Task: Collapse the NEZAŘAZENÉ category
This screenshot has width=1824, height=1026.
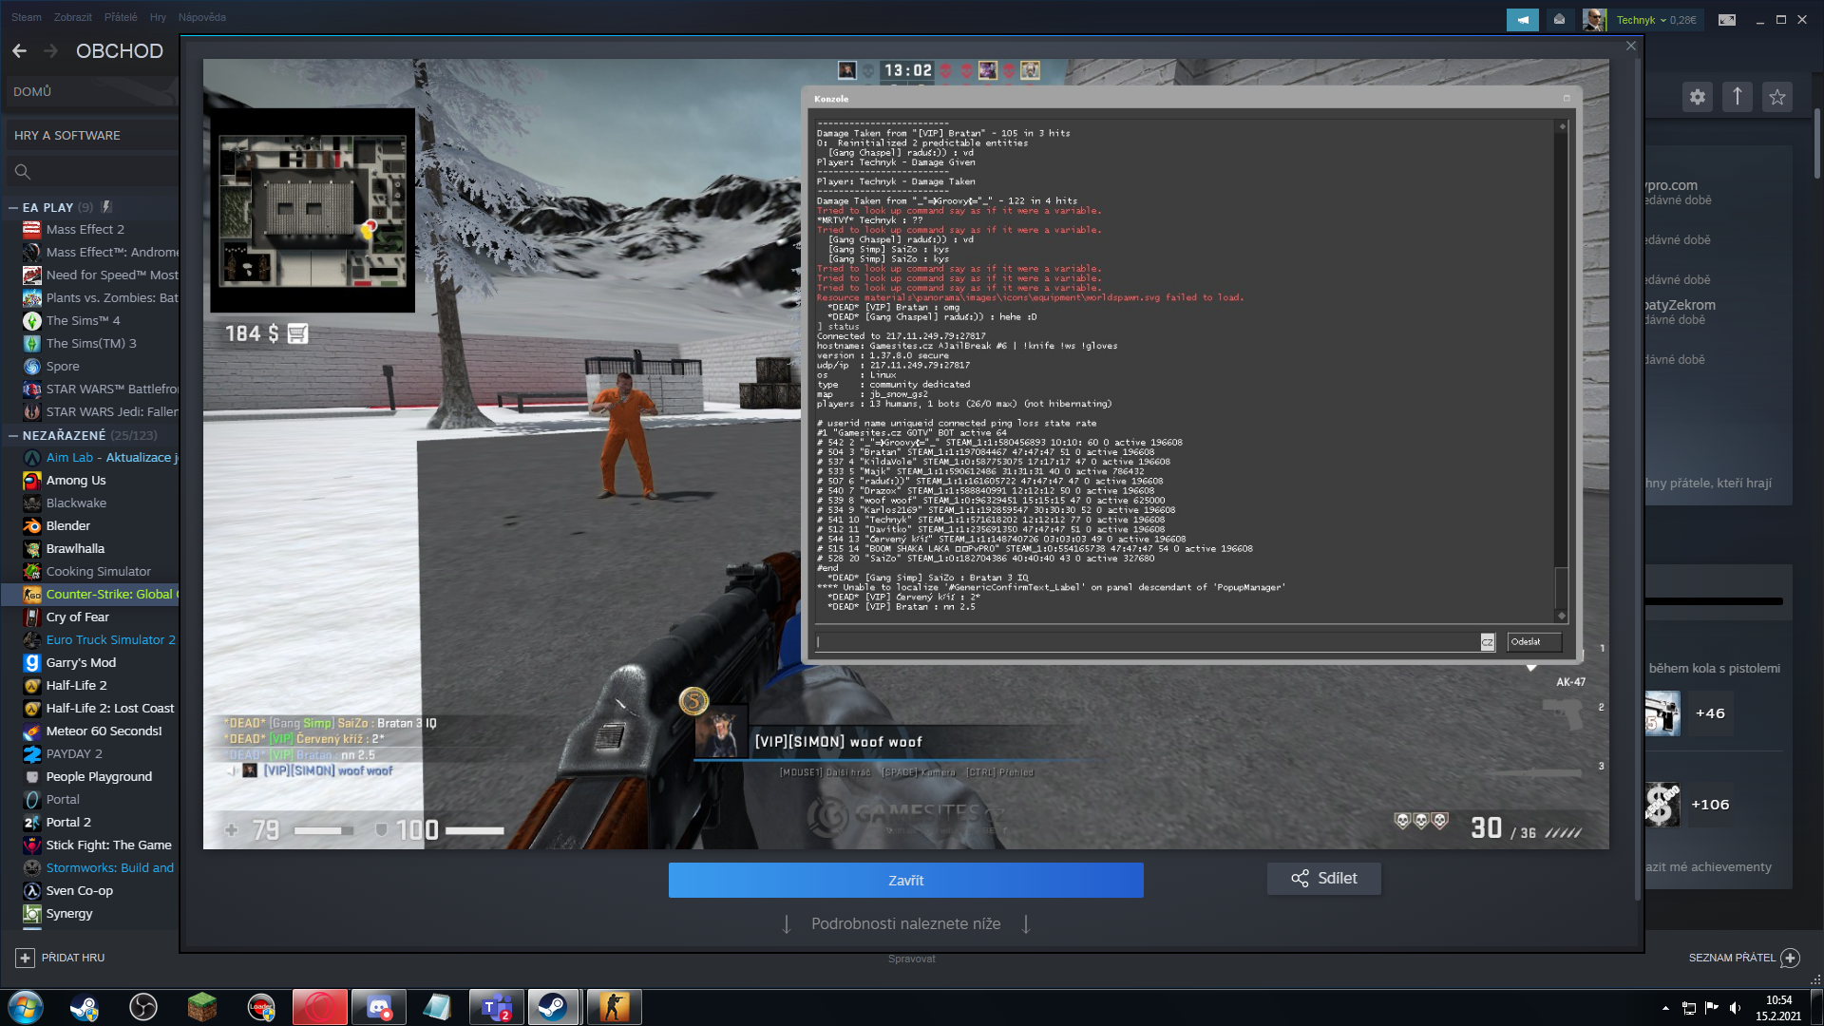Action: pos(13,435)
